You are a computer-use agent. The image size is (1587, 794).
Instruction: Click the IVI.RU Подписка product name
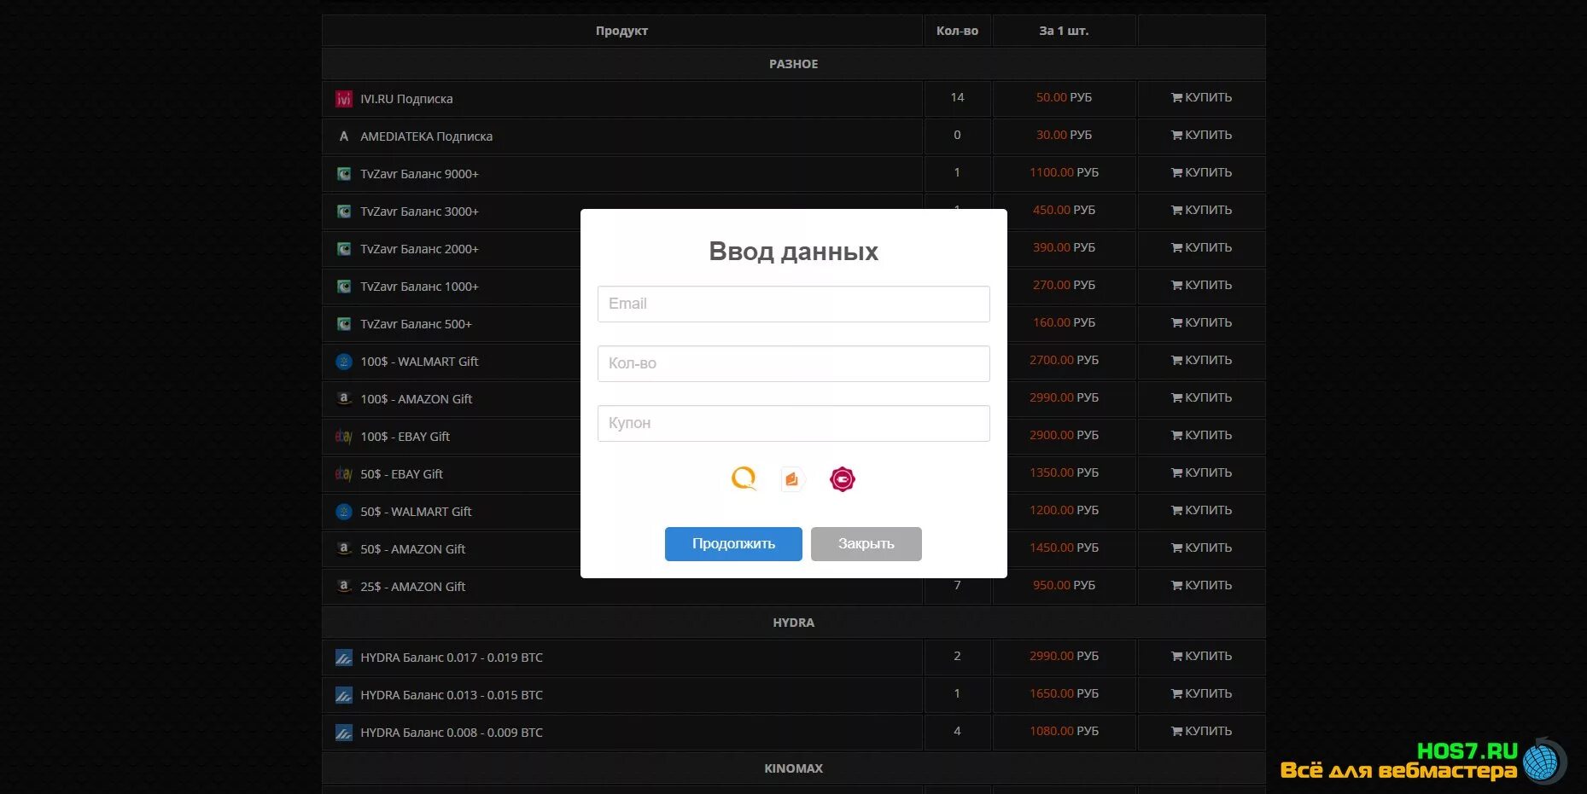[x=406, y=99]
